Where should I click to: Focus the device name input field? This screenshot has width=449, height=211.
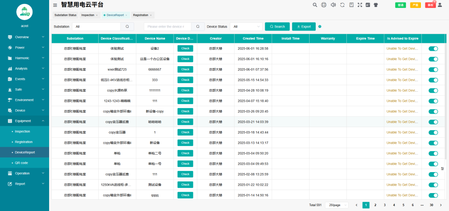(167, 27)
